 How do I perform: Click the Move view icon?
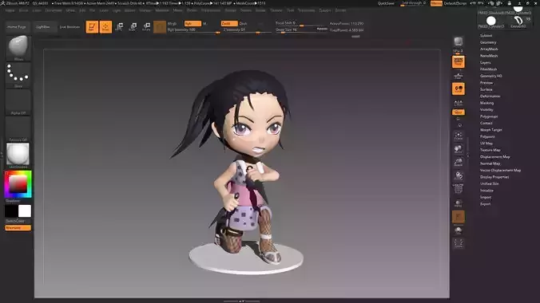tap(458, 149)
